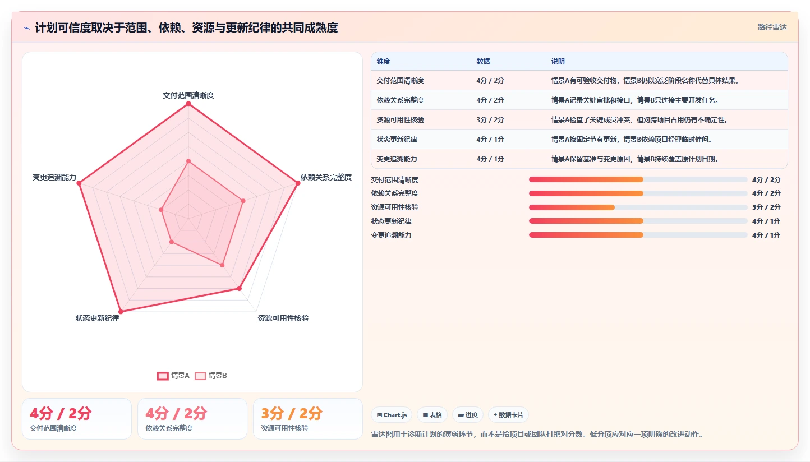This screenshot has width=810, height=462.
Task: Click 4分 / 1分 value beside 状态更新纪律 progress bar
Action: pyautogui.click(x=766, y=221)
